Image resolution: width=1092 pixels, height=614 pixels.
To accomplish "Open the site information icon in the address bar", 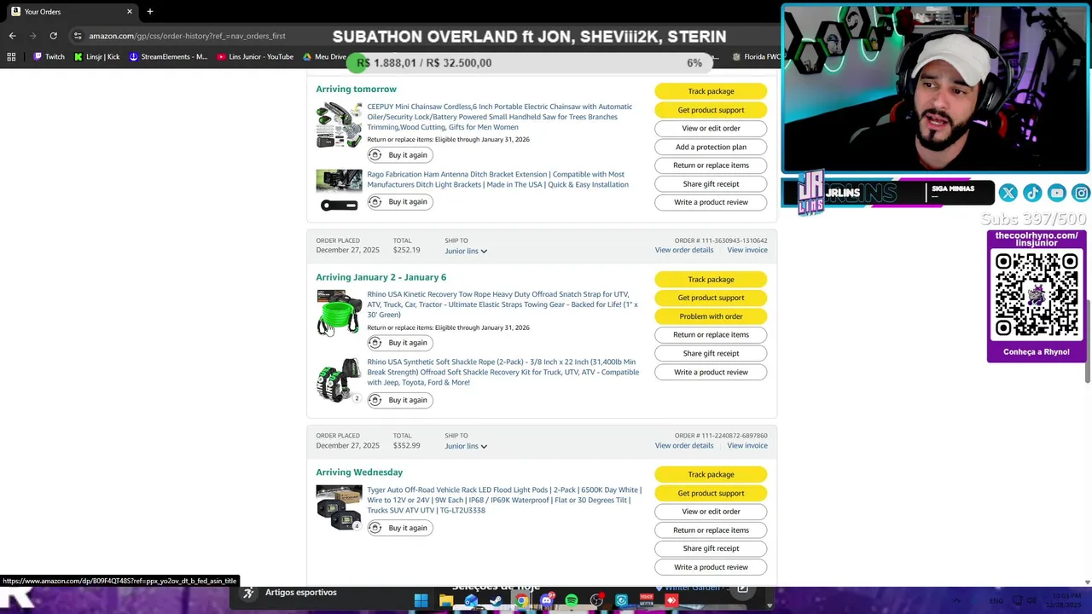I will [x=78, y=36].
